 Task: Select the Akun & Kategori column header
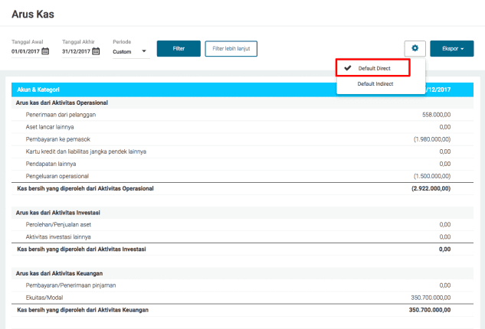click(x=38, y=90)
